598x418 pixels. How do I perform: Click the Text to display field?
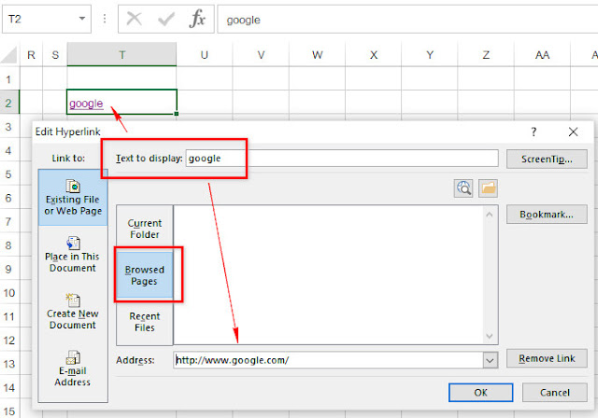click(x=342, y=158)
